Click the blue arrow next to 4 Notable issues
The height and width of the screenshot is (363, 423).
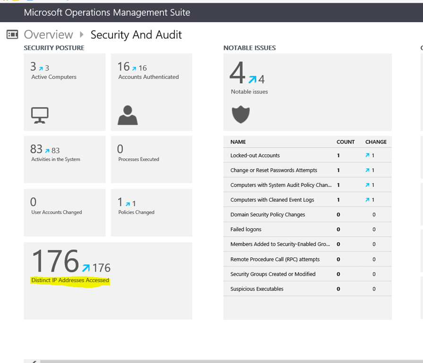(252, 79)
